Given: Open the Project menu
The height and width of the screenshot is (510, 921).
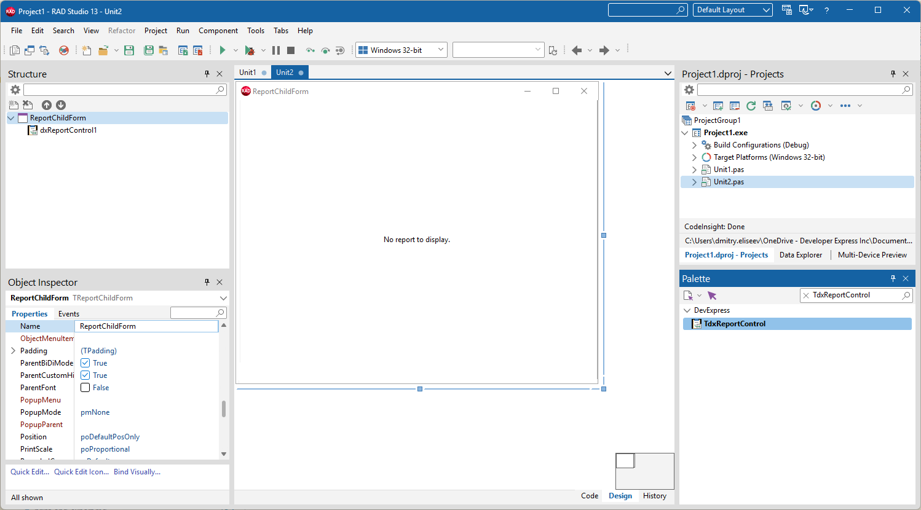Looking at the screenshot, I should [x=156, y=31].
